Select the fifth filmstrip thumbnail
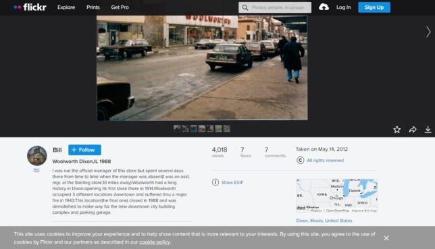This screenshot has width=435, height=249. 210,129
